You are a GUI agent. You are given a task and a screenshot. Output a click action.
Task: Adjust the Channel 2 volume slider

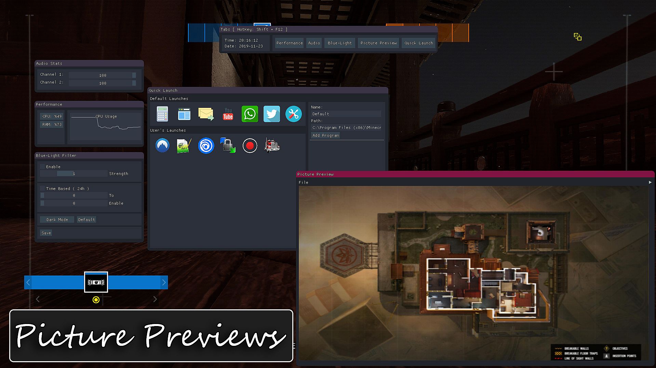[103, 83]
